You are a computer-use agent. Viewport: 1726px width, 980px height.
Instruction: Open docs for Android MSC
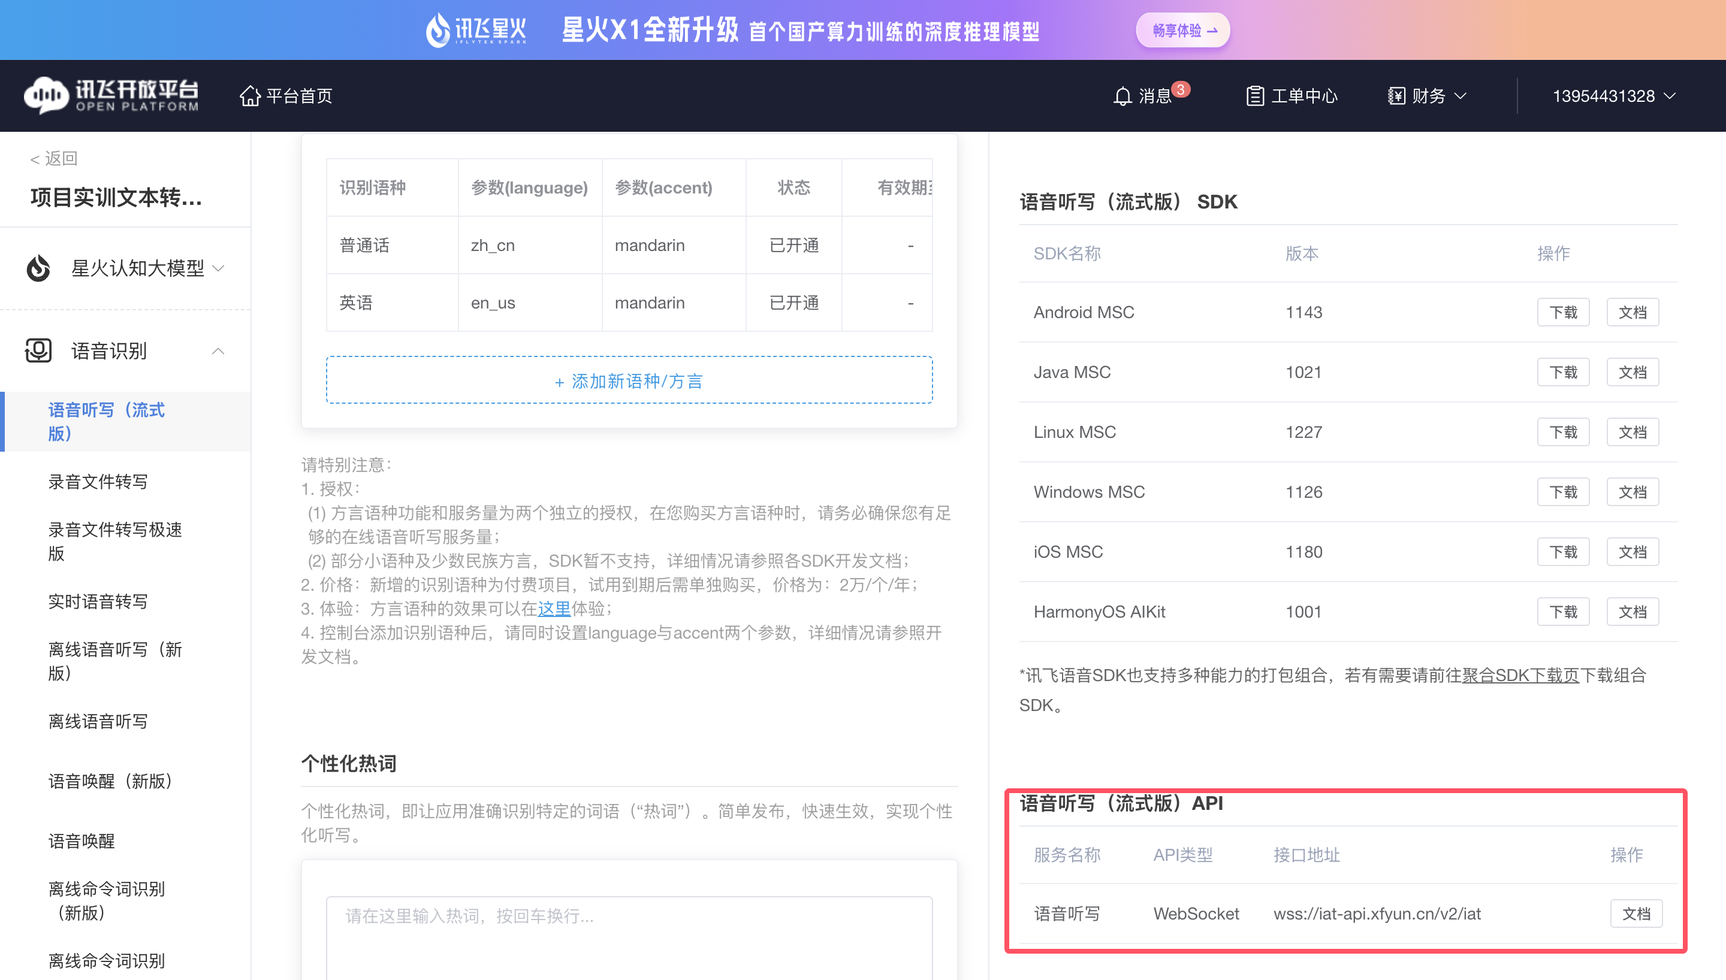[x=1633, y=312]
